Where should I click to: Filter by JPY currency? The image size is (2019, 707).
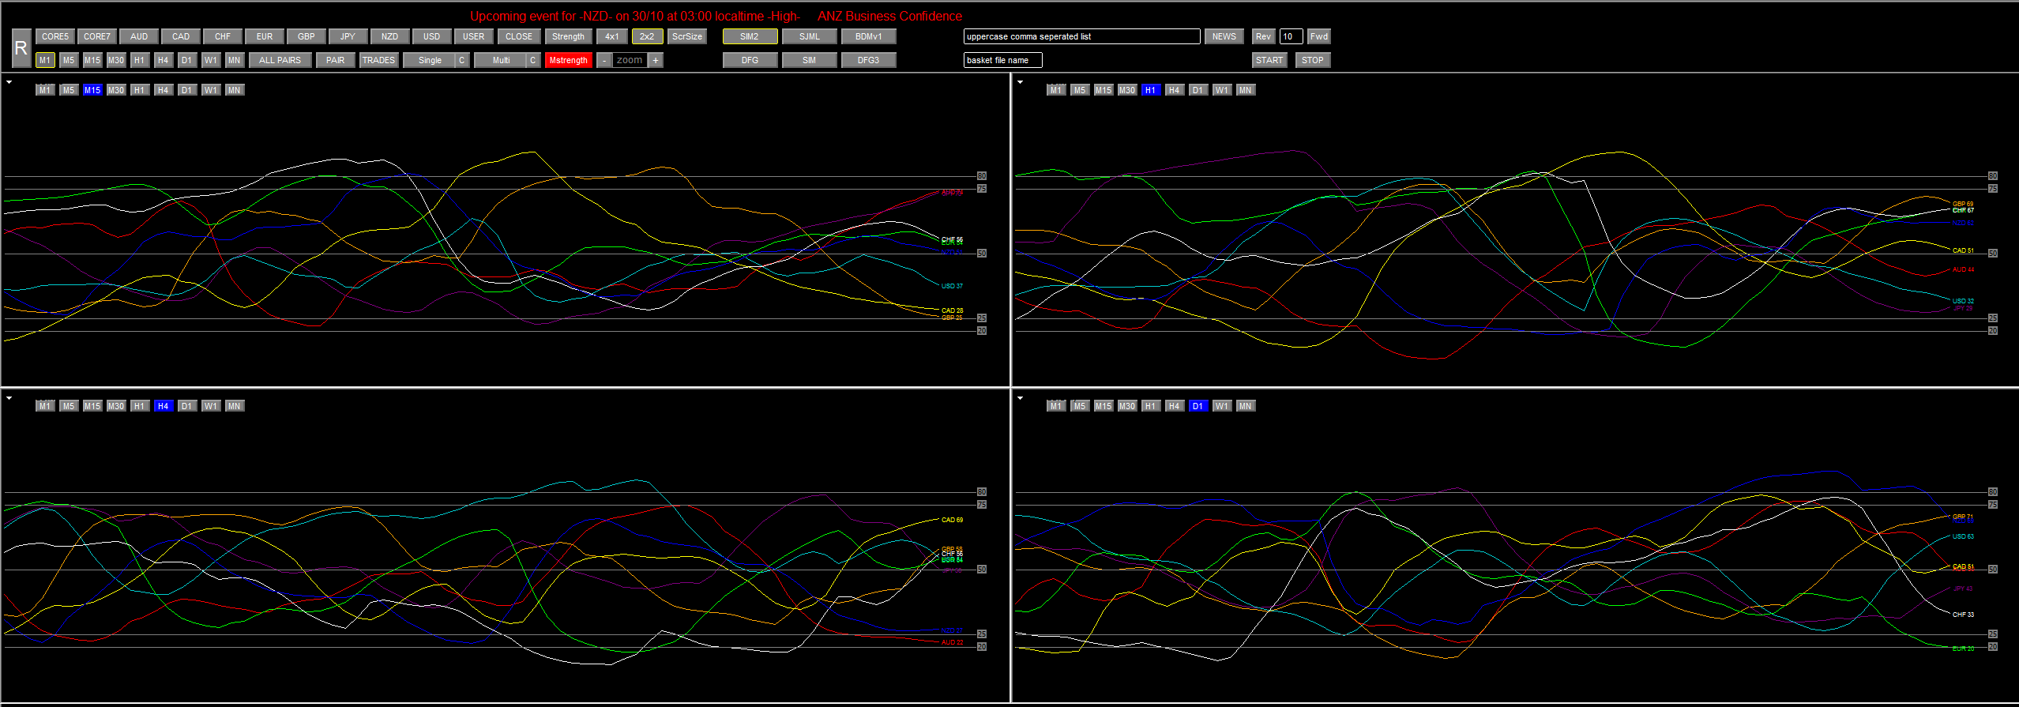point(348,36)
